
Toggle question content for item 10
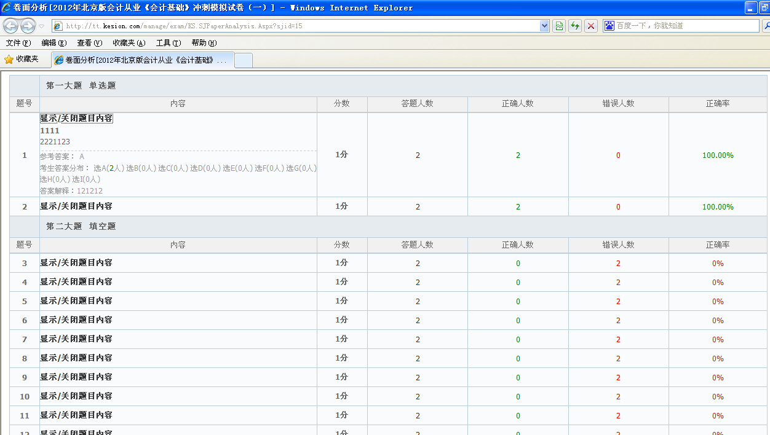pyautogui.click(x=76, y=396)
